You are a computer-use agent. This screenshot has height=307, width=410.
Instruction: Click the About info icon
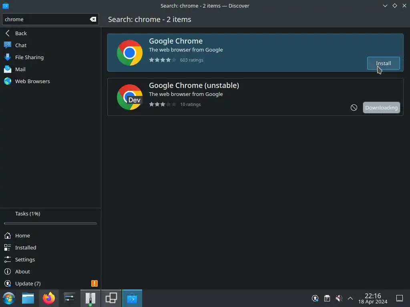pos(8,271)
